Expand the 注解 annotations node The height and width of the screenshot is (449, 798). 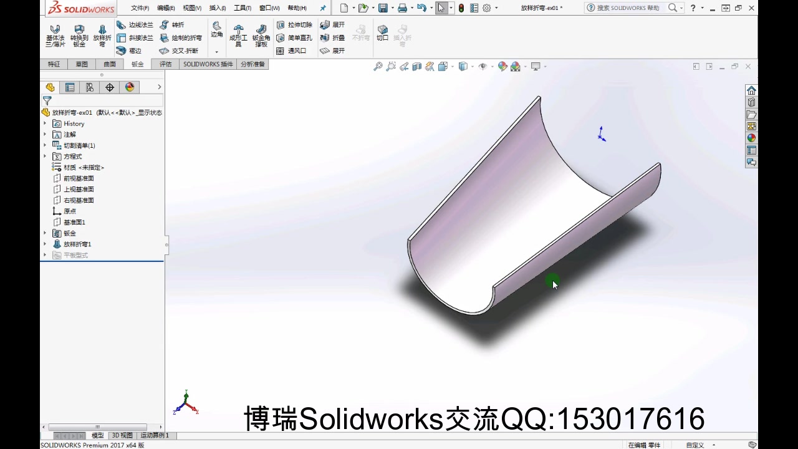[x=45, y=135]
